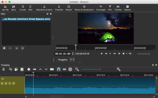Paste clip in timeline toolbar
158x98 pixels.
pos(22,69)
